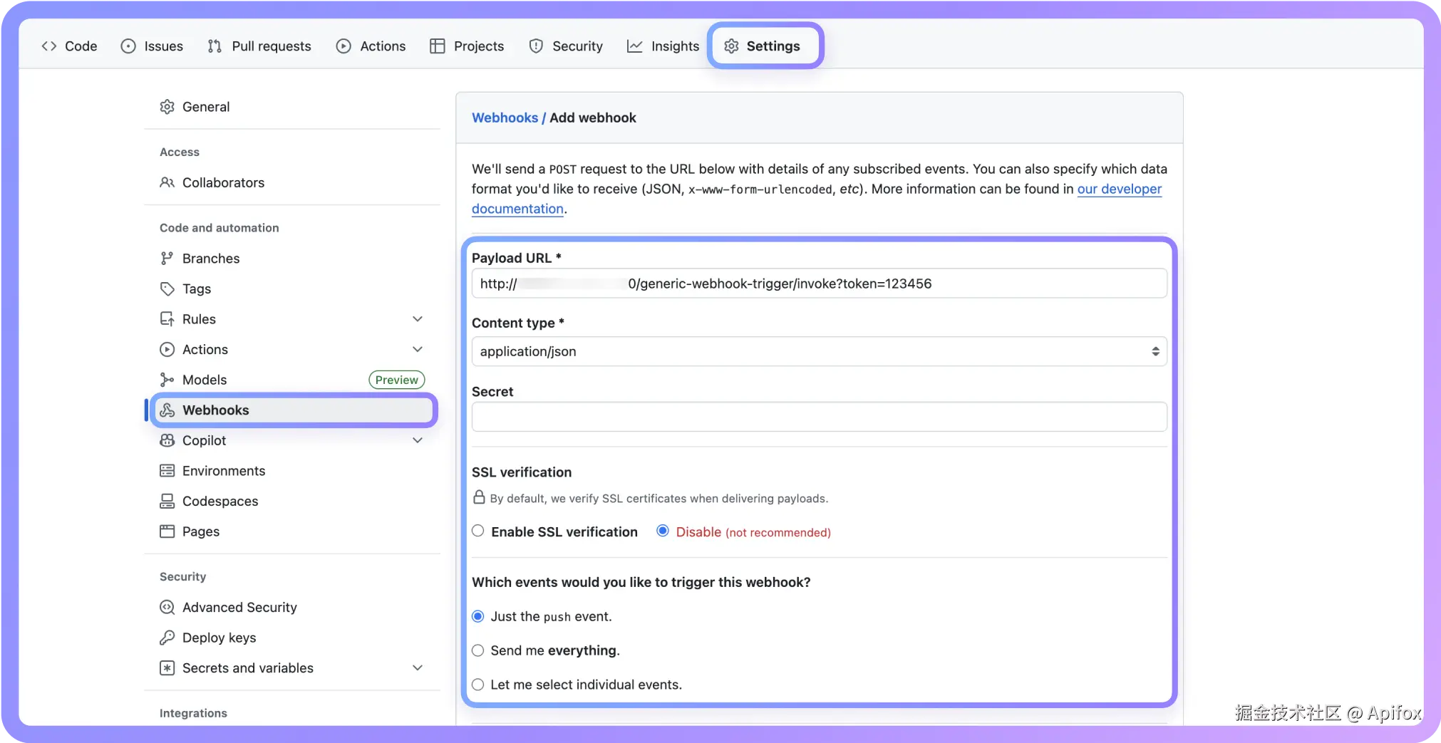Click the Issues circle icon
Screen dimensions: 1441x743
128,46
